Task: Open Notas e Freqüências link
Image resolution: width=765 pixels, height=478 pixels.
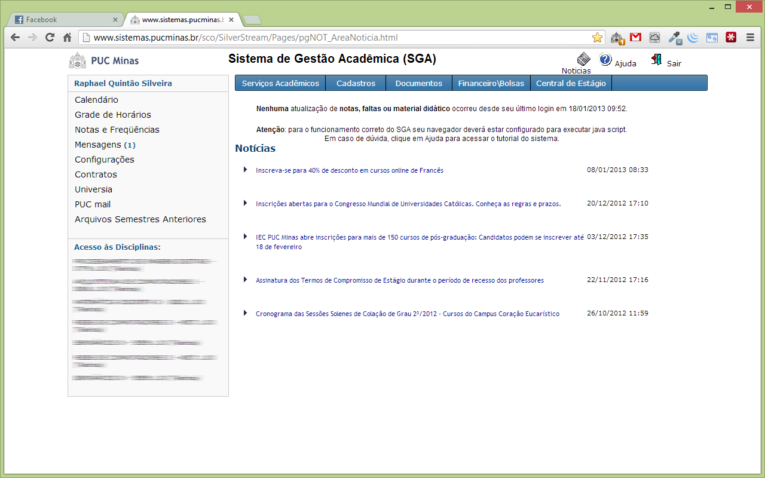Action: 117,130
